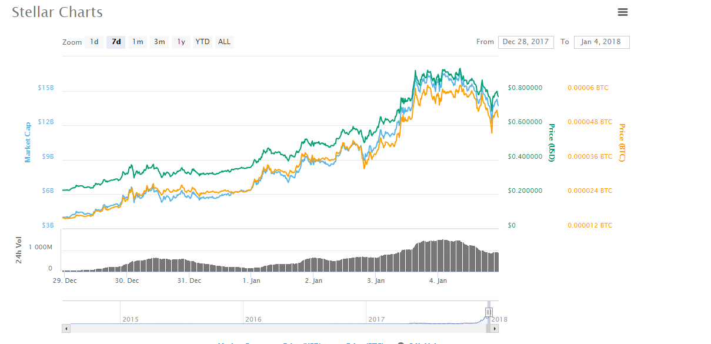Zoom chart to YTD
Viewport: 711px width, 344px height.
click(x=202, y=42)
